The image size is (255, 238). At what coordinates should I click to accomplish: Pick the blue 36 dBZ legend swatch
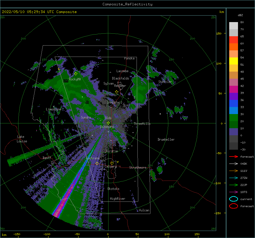(x=233, y=103)
